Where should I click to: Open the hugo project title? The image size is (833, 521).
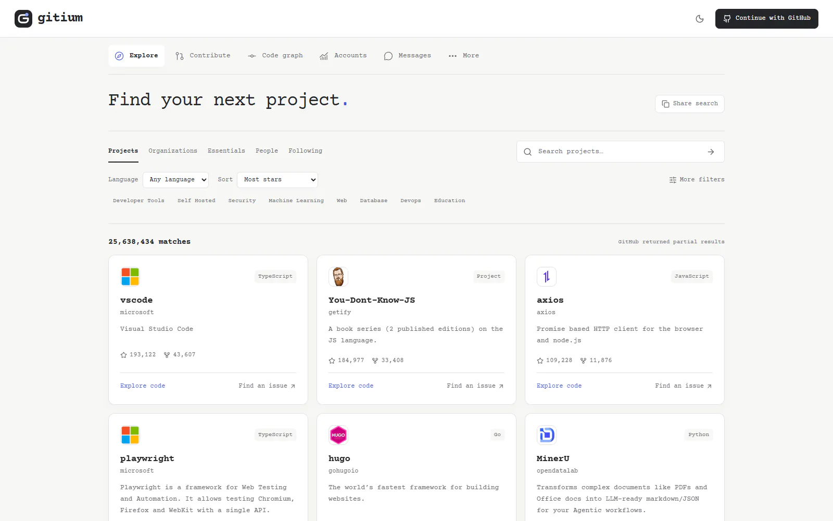click(x=339, y=458)
